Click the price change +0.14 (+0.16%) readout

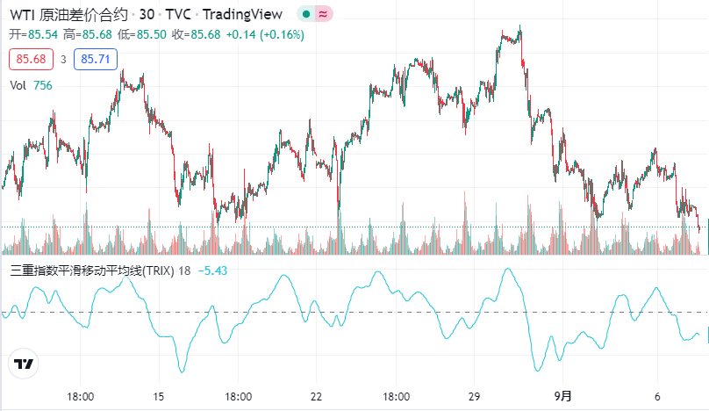click(265, 34)
